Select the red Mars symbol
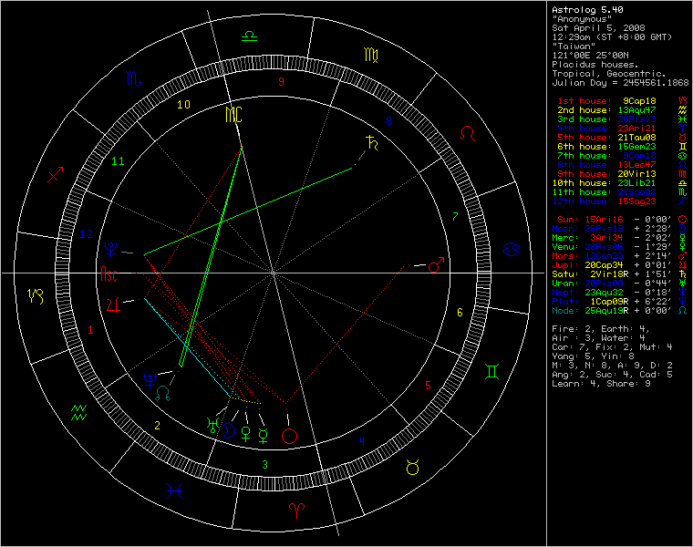 pyautogui.click(x=436, y=265)
